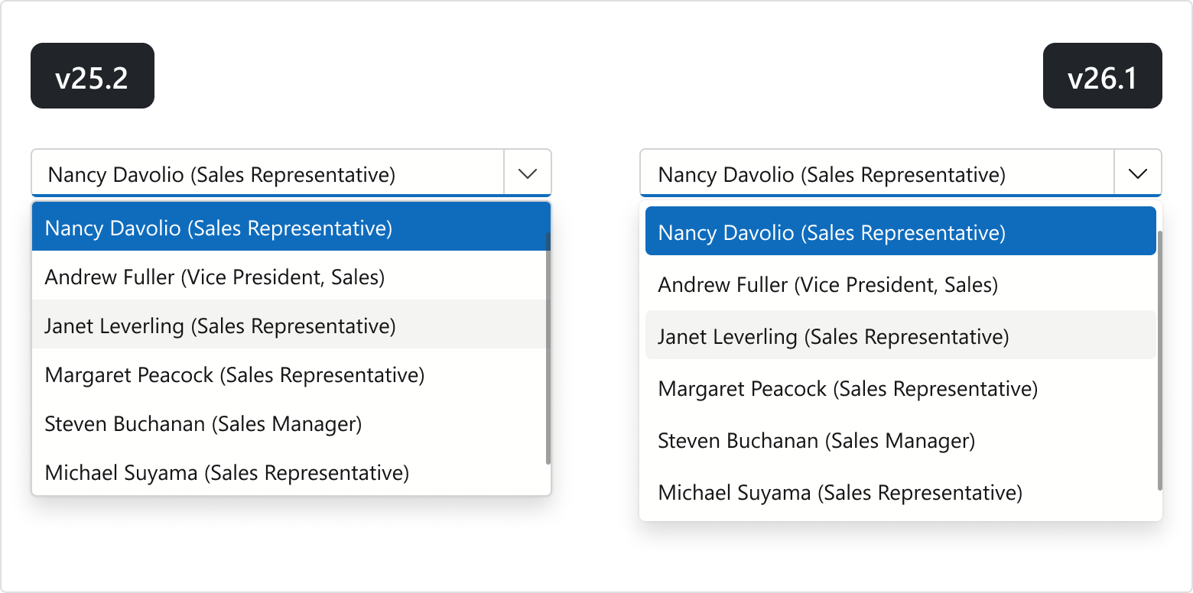Focus the v25.2 Nancy Davolio input field

pos(268,173)
